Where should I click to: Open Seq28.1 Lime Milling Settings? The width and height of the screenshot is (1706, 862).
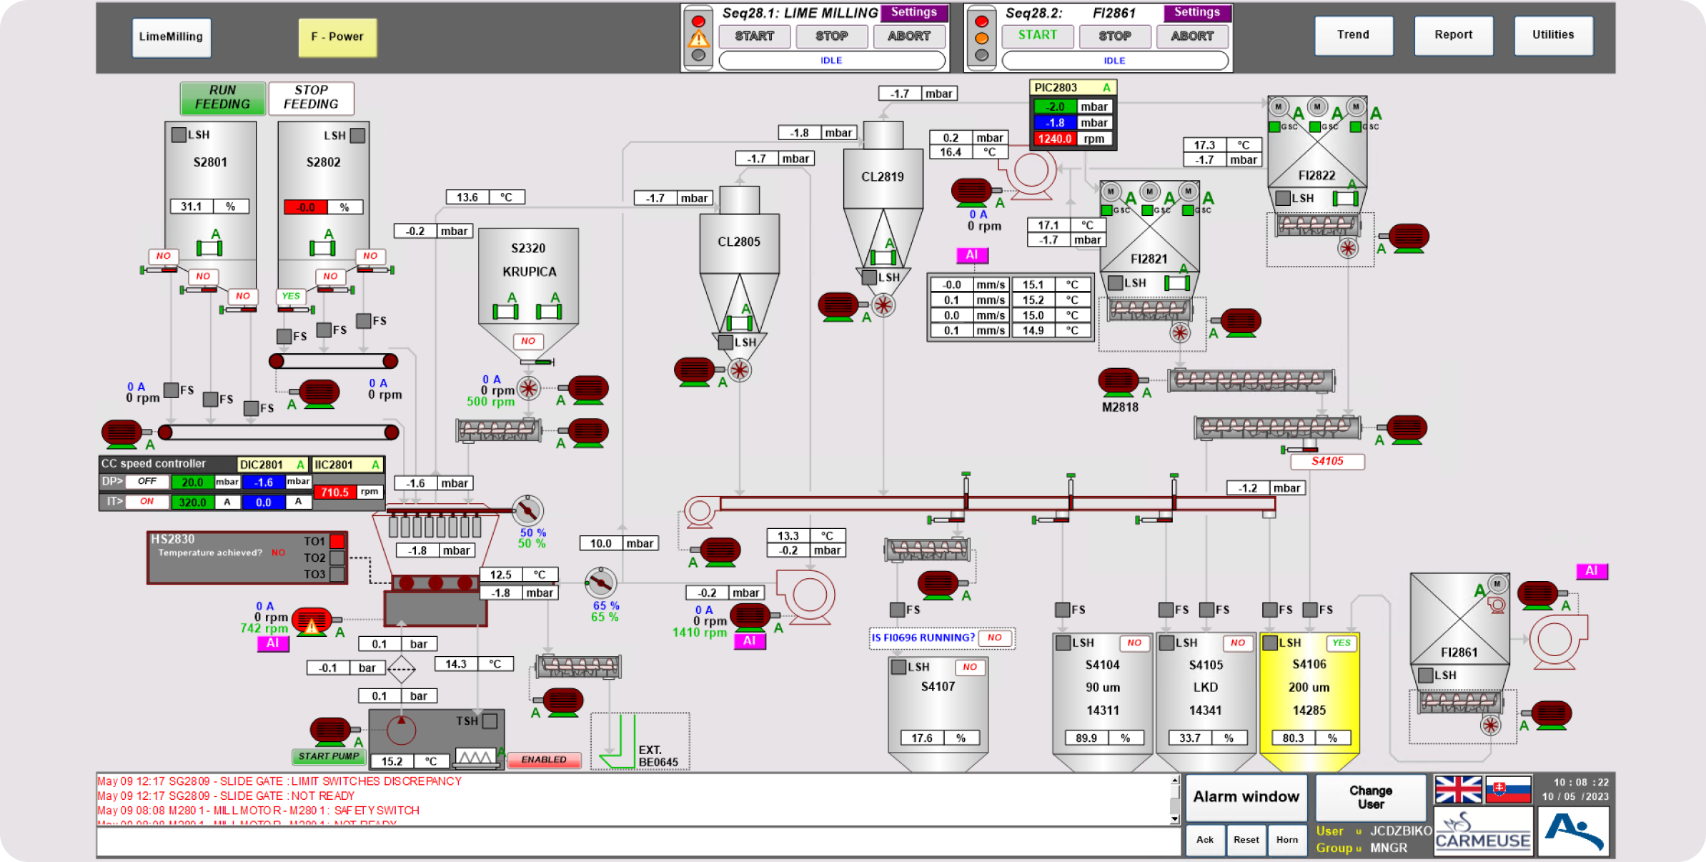click(913, 12)
